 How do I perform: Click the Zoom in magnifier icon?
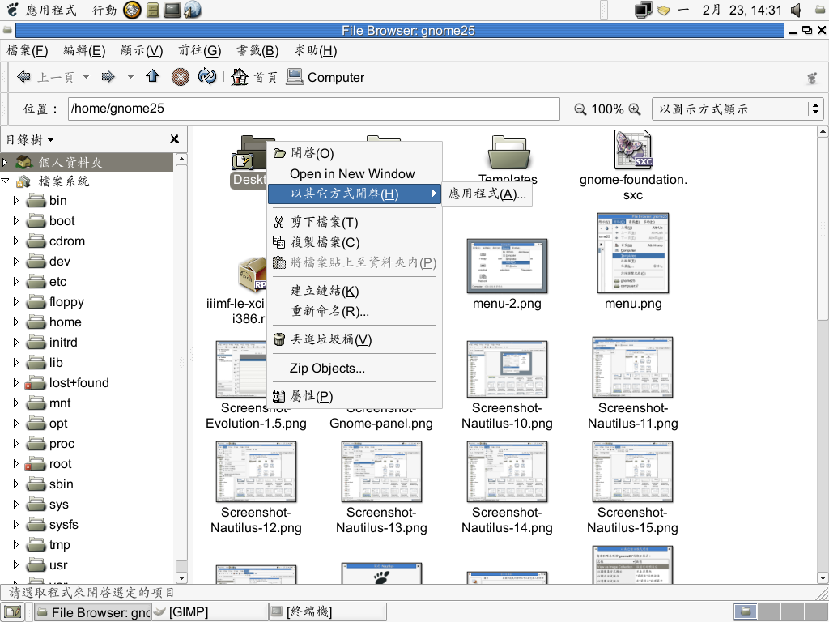(635, 109)
